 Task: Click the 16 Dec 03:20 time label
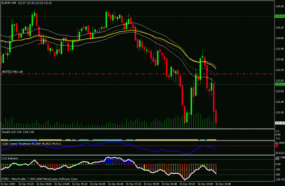(26, 184)
